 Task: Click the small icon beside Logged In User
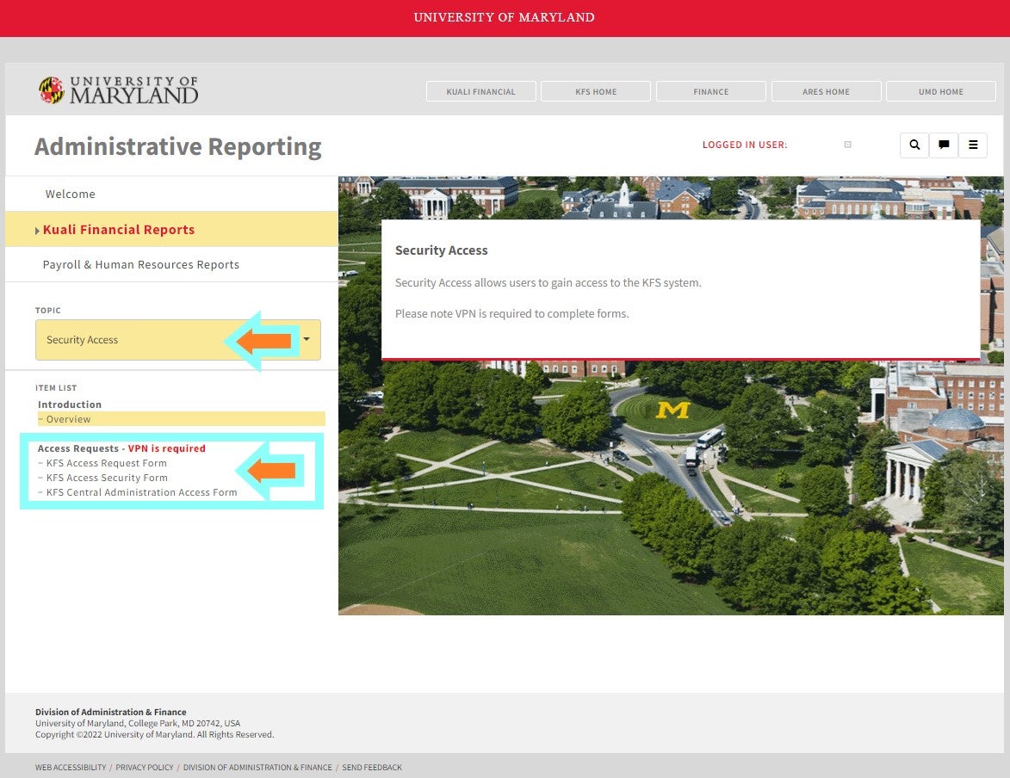coord(847,145)
